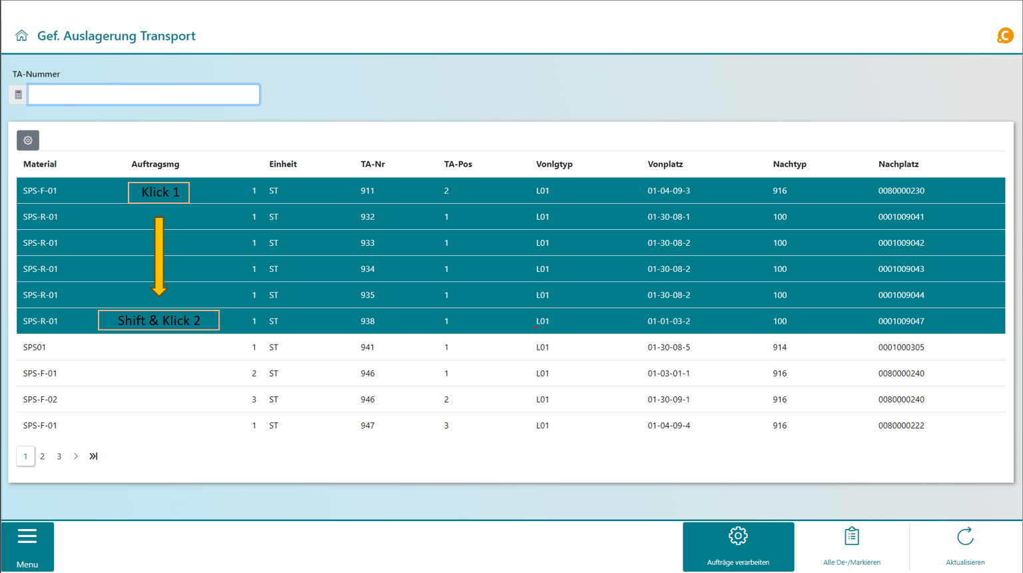Open the hamburger Menu button
Screen dimensions: 1023x573
point(27,546)
